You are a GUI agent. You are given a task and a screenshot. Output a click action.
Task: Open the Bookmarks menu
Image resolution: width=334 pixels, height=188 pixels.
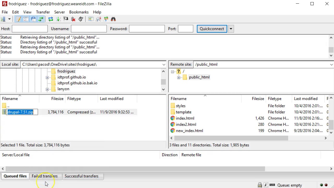coord(79,12)
